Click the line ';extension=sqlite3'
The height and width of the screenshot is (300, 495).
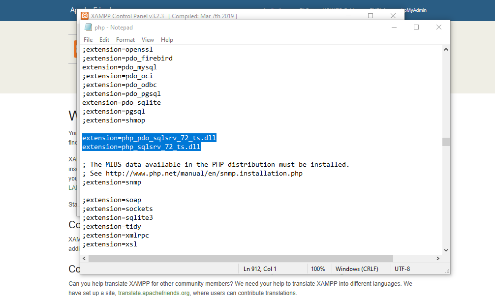[118, 217]
